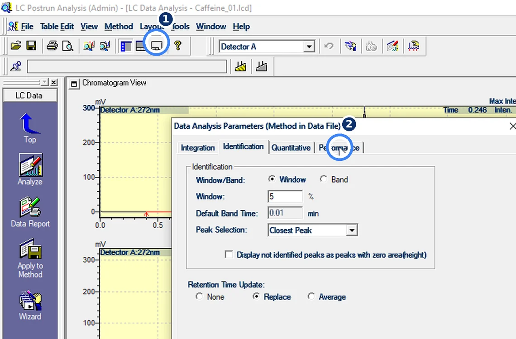Open the Method menu
The image size is (516, 339).
pyautogui.click(x=119, y=26)
